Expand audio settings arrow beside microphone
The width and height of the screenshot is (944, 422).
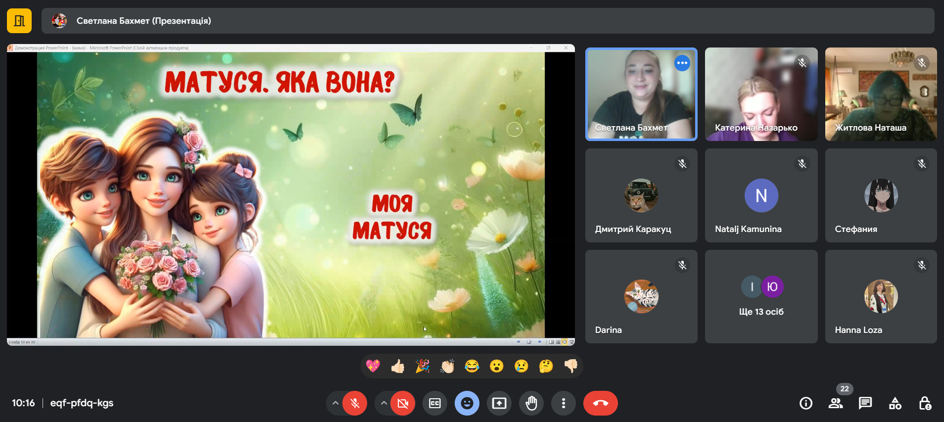[x=335, y=403]
